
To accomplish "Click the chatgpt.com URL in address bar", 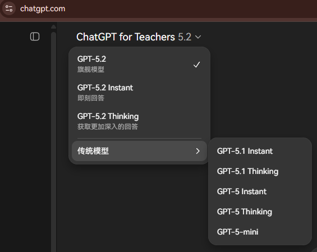I will pyautogui.click(x=43, y=8).
